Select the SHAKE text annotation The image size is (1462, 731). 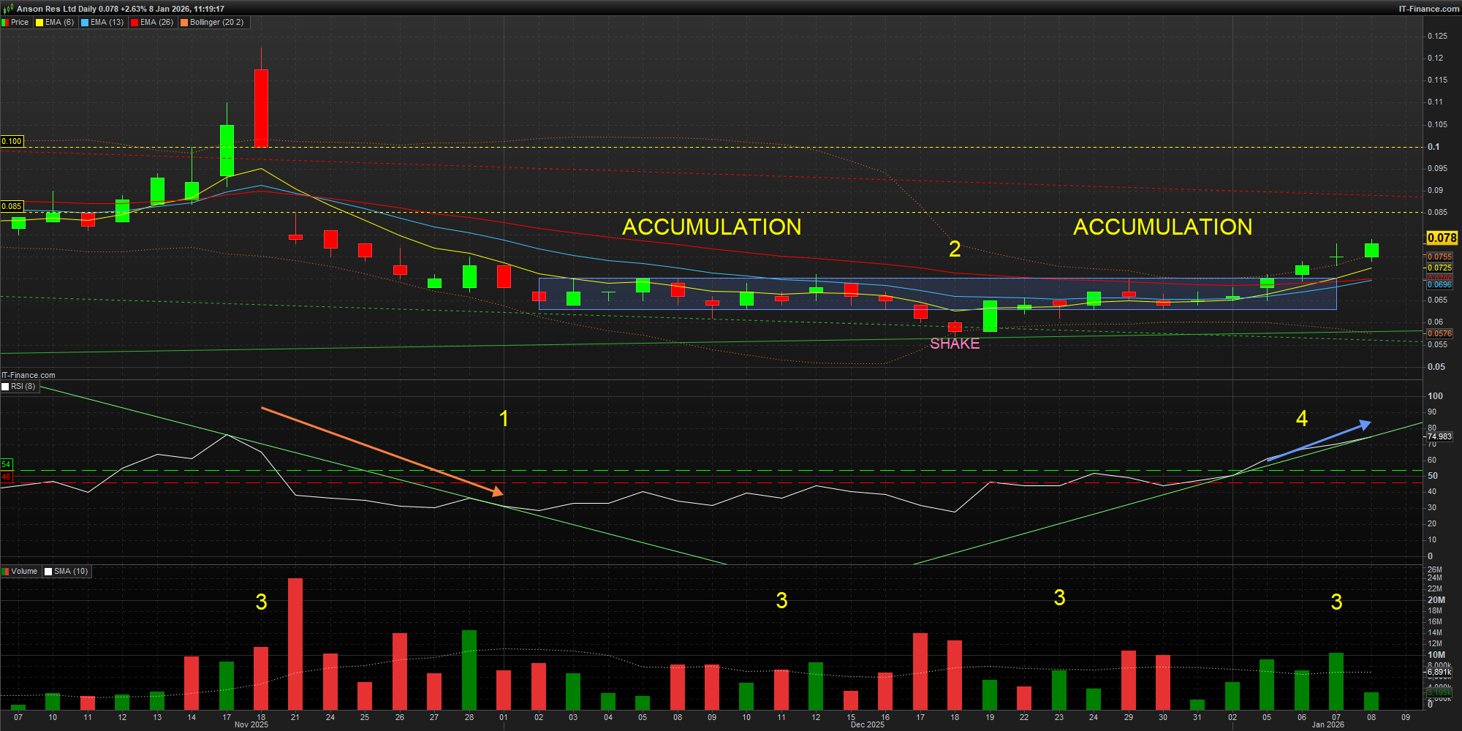click(x=954, y=344)
